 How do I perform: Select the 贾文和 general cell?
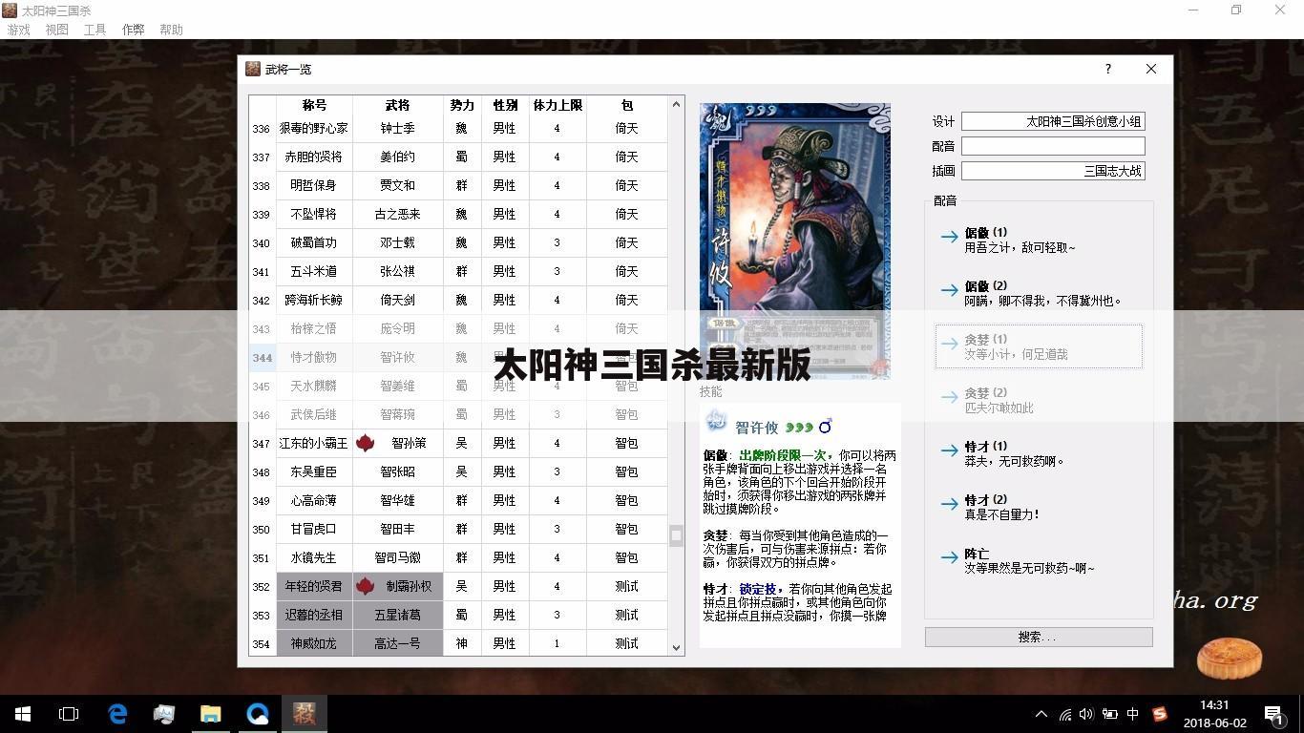click(397, 185)
